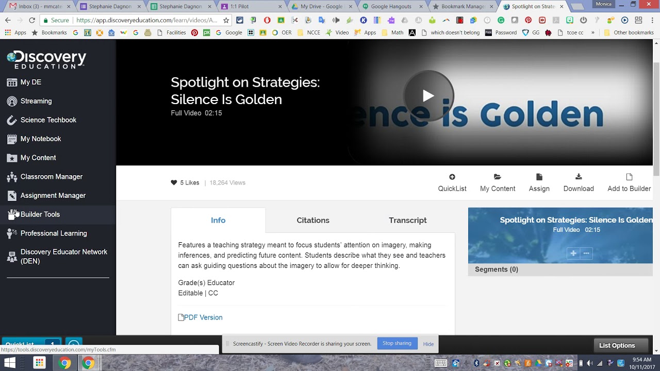Assign this video to students
Screen dimensions: 660x371
pos(539,183)
